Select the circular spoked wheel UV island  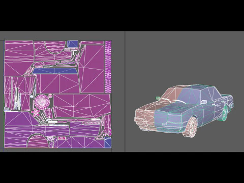pyautogui.click(x=42, y=102)
